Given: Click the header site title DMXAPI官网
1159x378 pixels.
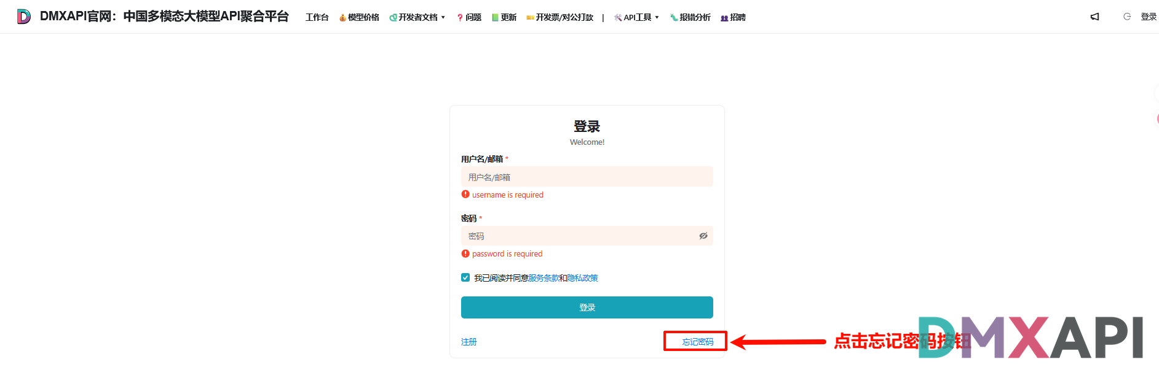Looking at the screenshot, I should pos(165,16).
